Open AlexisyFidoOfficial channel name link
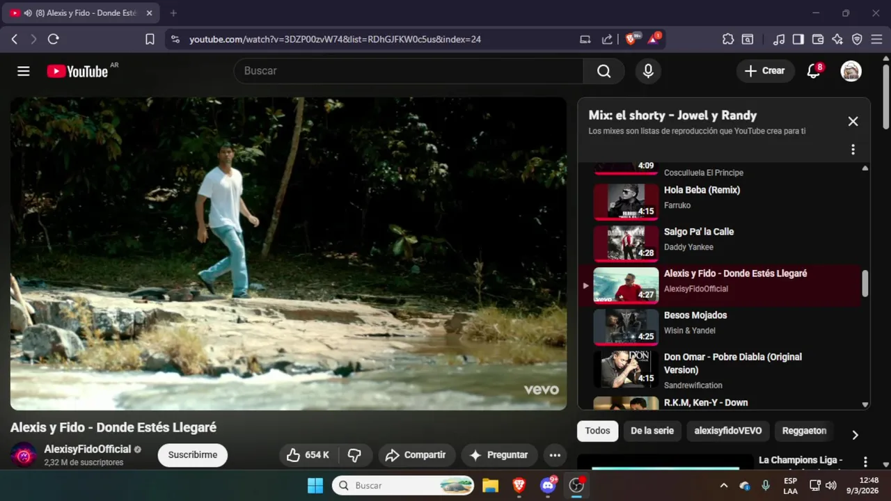The image size is (891, 501). point(88,449)
